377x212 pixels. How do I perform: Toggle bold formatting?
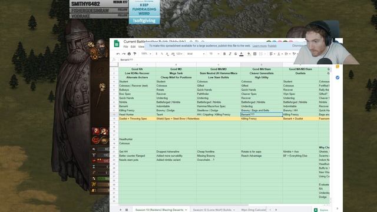[x=224, y=54]
